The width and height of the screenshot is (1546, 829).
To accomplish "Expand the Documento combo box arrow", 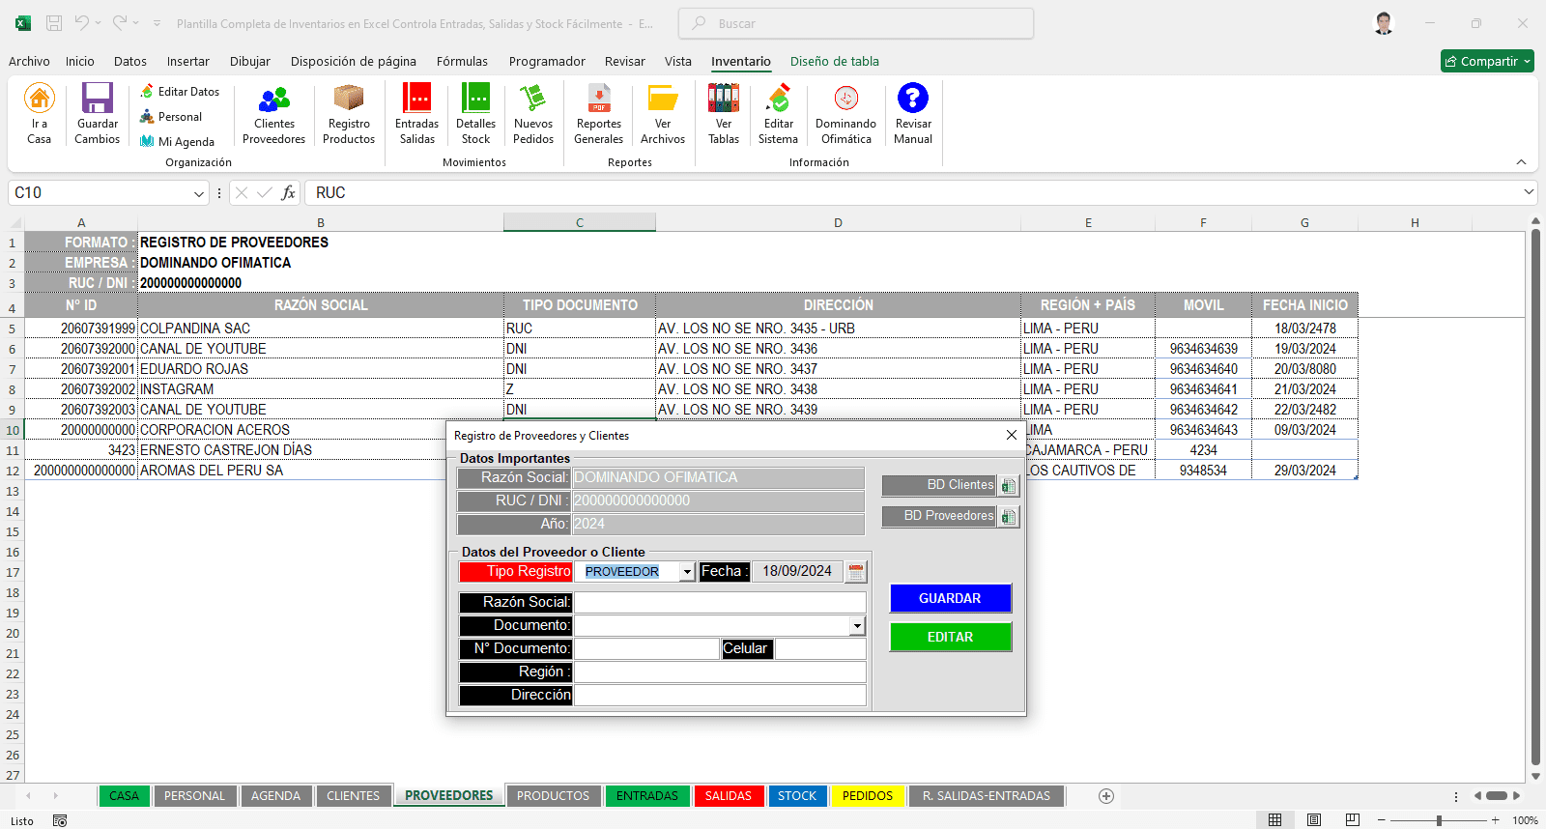I will pyautogui.click(x=857, y=626).
